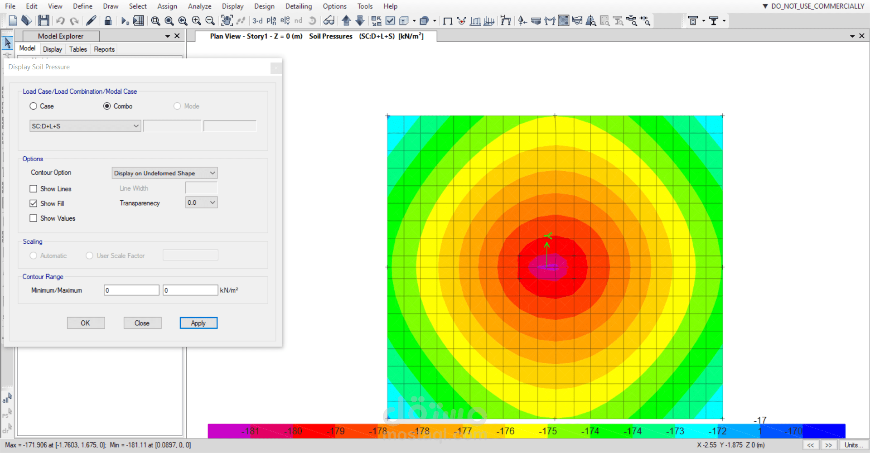Click the Lock/Unlock model padlock icon

point(108,20)
